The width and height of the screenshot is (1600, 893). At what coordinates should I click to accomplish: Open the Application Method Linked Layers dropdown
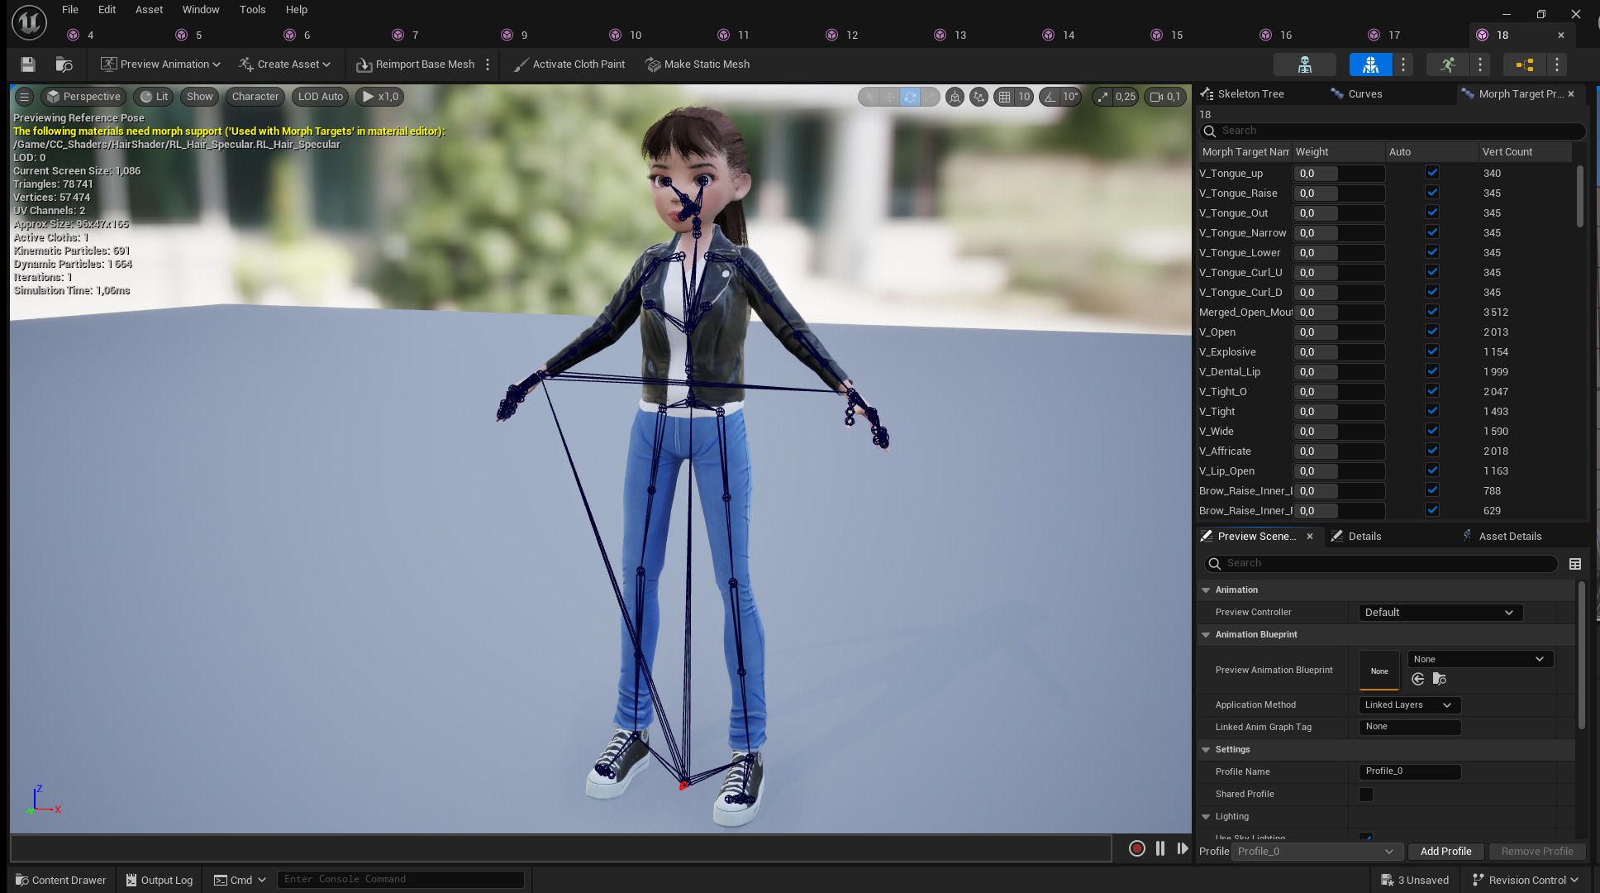click(1410, 705)
